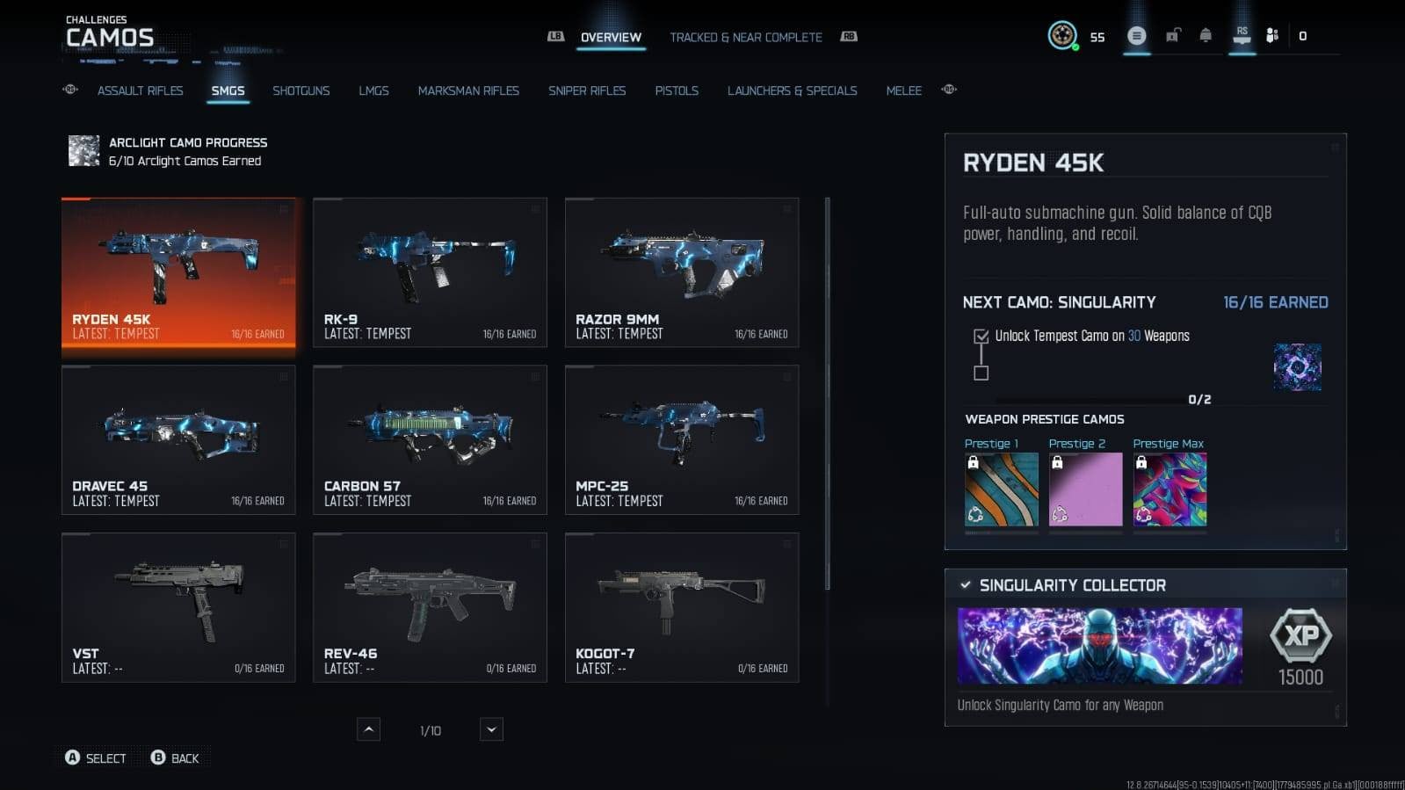The height and width of the screenshot is (790, 1405).
Task: Select the Kogot-7 weapon card
Action: [x=682, y=607]
